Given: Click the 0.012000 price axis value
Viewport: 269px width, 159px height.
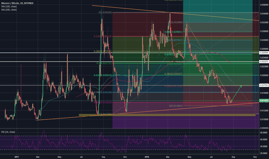Looking at the screenshot, I should [264, 110].
